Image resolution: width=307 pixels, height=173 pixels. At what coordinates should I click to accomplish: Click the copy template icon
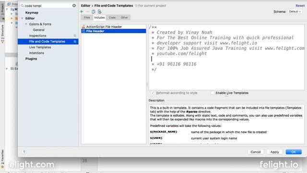(94, 12)
